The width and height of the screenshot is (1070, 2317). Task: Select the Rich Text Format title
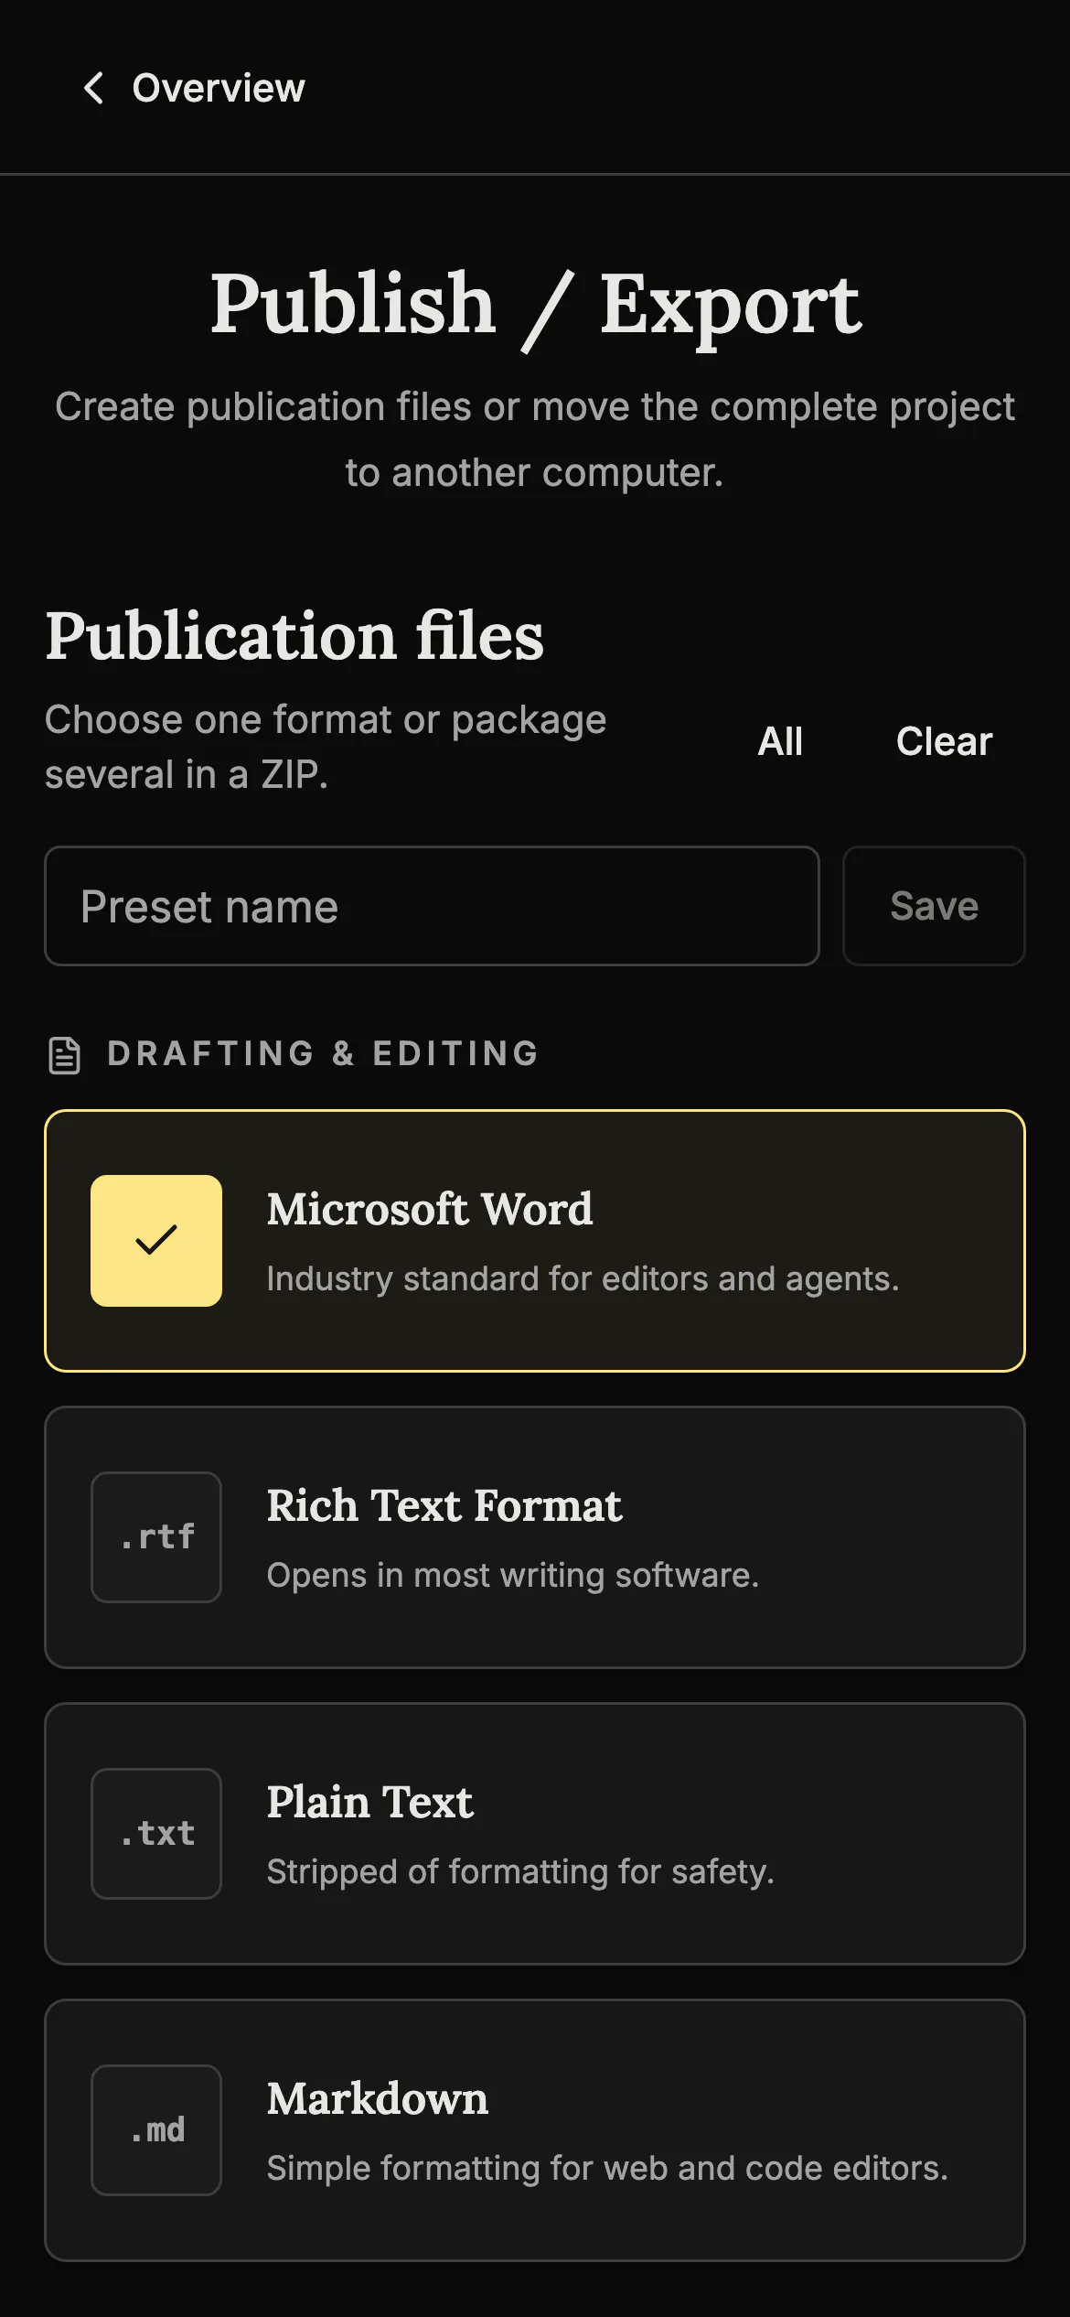tap(444, 1506)
